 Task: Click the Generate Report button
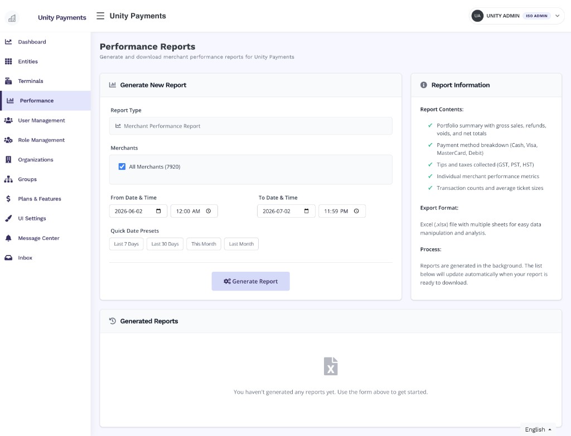coord(250,281)
